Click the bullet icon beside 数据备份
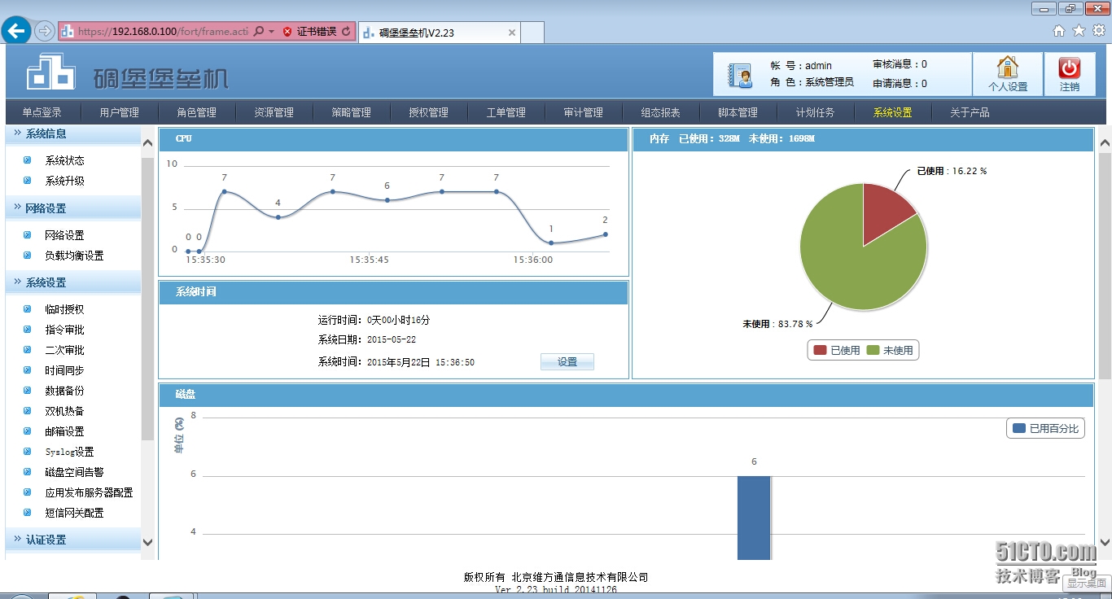The width and height of the screenshot is (1112, 599). [27, 391]
